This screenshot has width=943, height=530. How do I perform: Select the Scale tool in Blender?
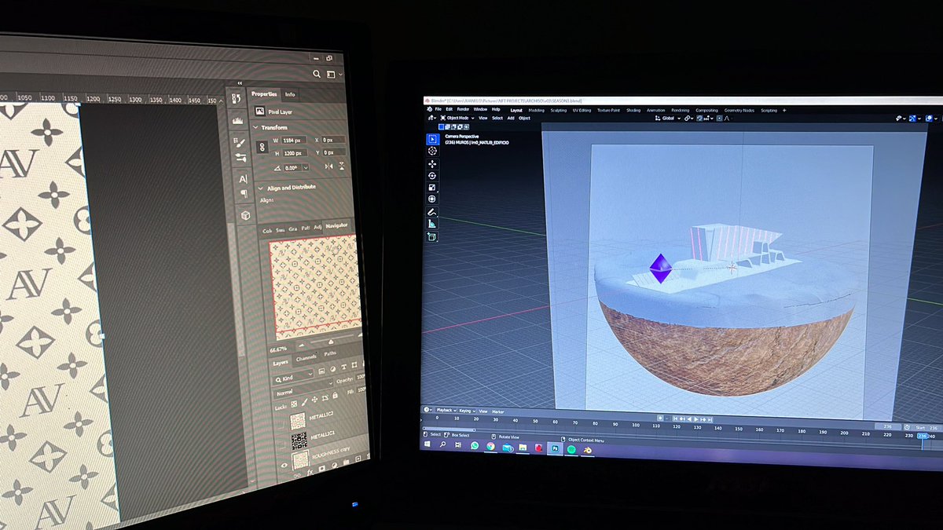432,188
